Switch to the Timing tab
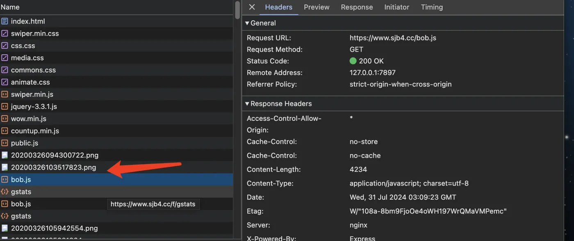Image resolution: width=574 pixels, height=241 pixels. pyautogui.click(x=432, y=7)
